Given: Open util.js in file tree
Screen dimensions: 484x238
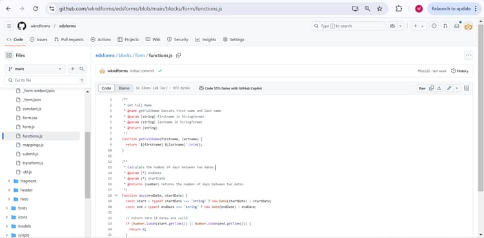Looking at the screenshot, I should click(27, 172).
